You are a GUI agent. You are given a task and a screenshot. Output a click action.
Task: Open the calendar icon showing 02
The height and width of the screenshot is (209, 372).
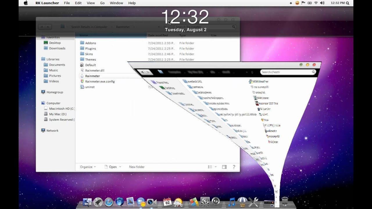[x=167, y=202]
